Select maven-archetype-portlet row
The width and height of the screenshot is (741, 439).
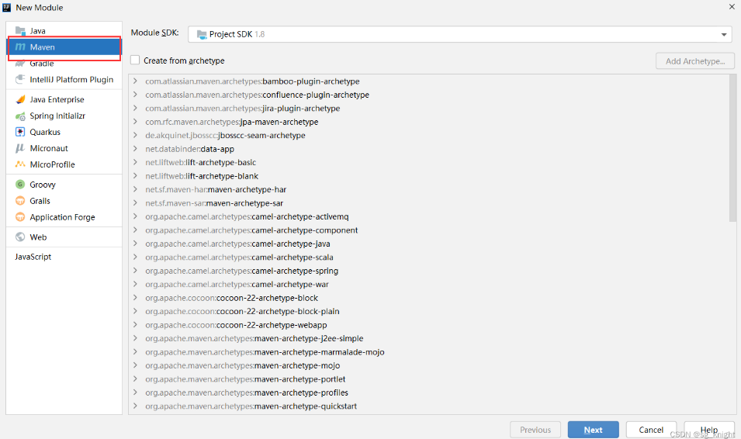(429, 379)
